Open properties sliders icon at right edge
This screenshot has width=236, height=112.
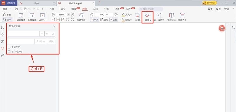coord(233,28)
